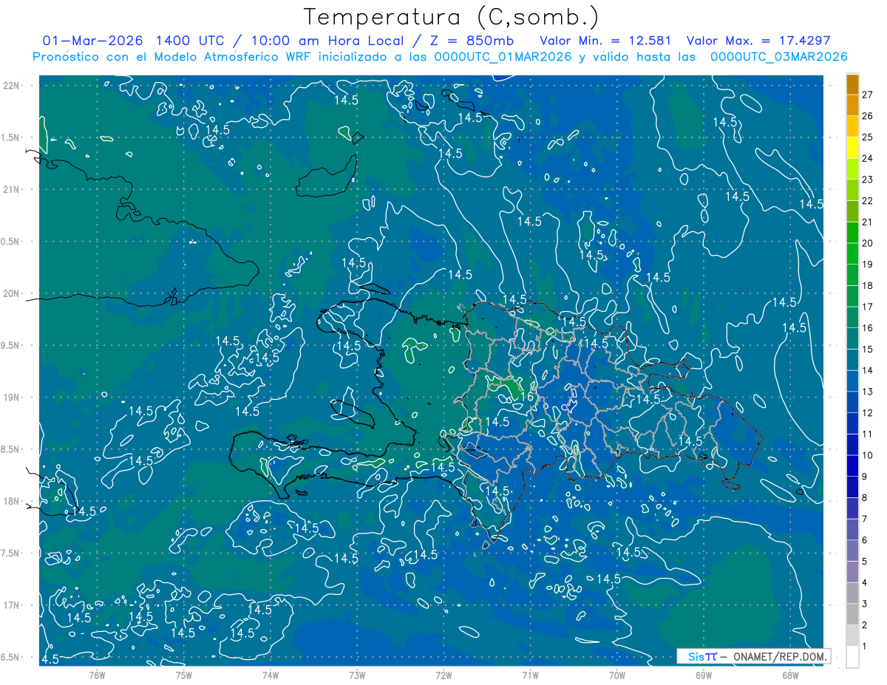Click the "Valor Min. = 12.581" text
887x685 pixels.
pyautogui.click(x=605, y=41)
